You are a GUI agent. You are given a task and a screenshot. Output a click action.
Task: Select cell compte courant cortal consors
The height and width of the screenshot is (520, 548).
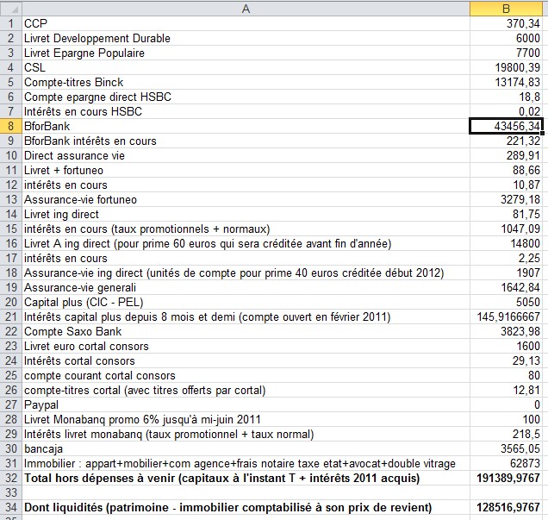pyautogui.click(x=246, y=376)
